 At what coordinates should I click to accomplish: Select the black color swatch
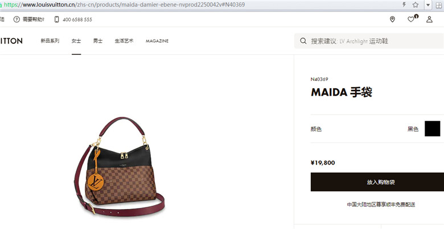point(433,129)
